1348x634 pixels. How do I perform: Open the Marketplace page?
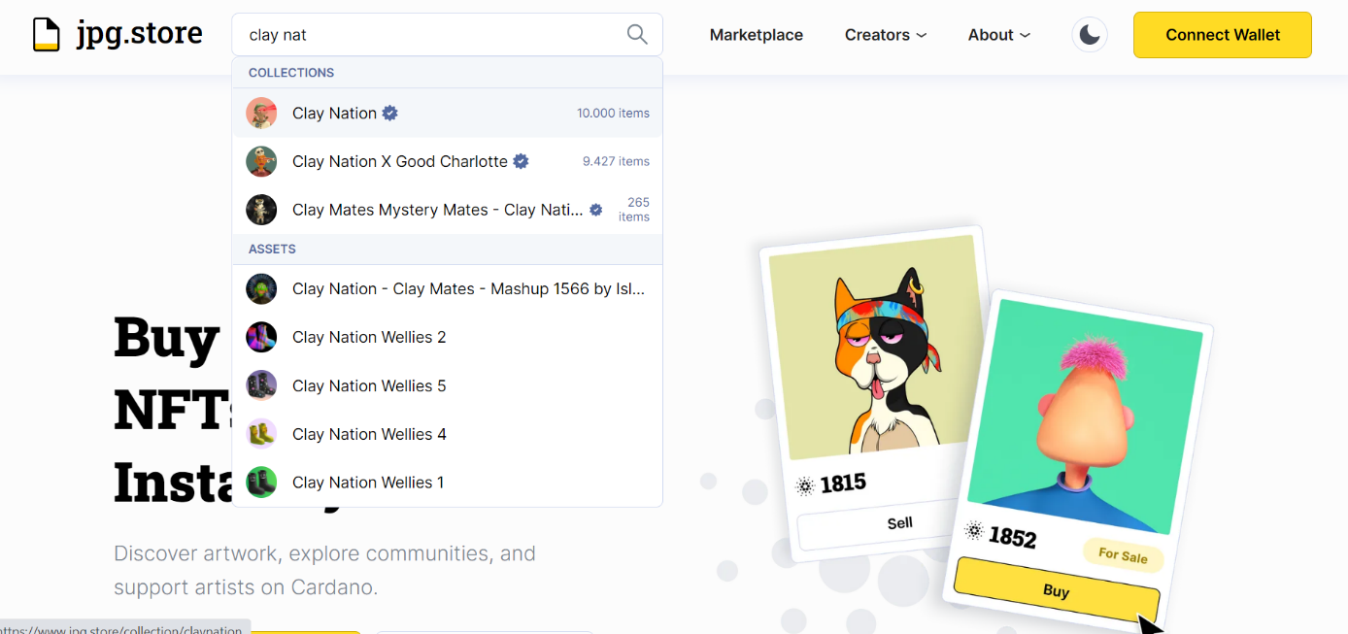(x=757, y=35)
